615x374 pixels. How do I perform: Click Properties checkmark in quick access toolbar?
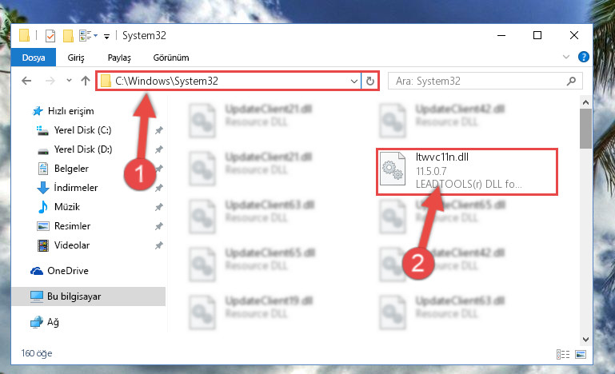point(50,36)
